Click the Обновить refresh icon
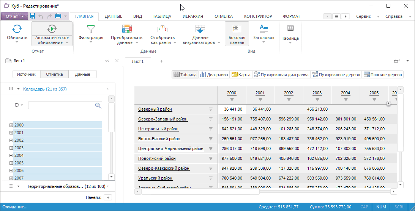Screen dimensions: 415x211 pyautogui.click(x=17, y=28)
